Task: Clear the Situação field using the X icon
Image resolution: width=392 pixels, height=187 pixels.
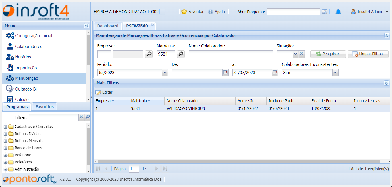Action: (301, 54)
